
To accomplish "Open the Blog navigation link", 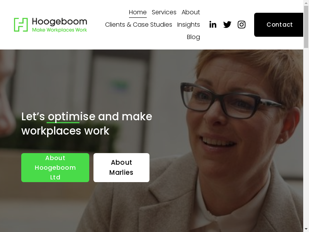I will [x=194, y=37].
